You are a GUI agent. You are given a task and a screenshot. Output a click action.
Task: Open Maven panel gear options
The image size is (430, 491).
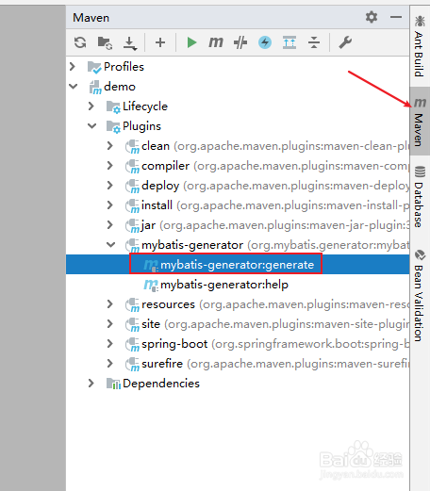coord(372,17)
